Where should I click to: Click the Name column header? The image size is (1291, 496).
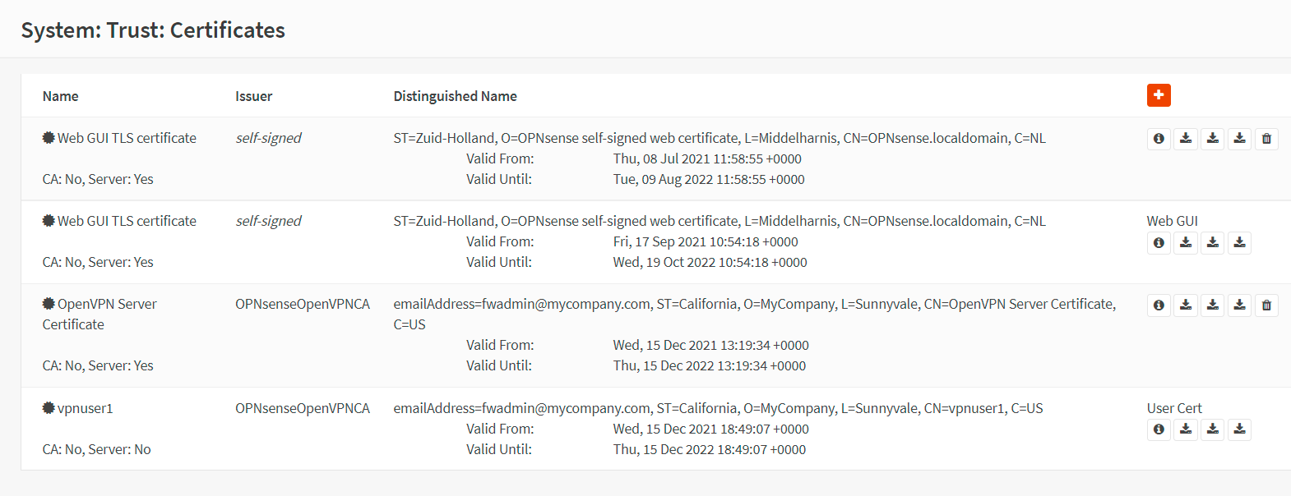(x=61, y=96)
